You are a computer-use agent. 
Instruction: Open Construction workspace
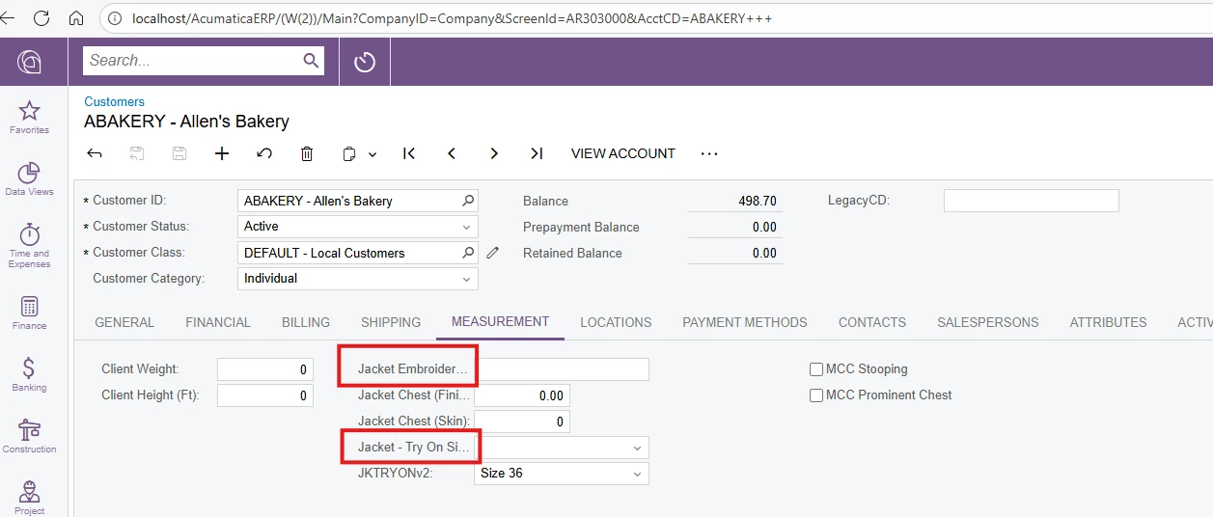(30, 436)
